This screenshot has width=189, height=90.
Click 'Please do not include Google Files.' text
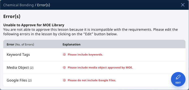tap(92, 80)
